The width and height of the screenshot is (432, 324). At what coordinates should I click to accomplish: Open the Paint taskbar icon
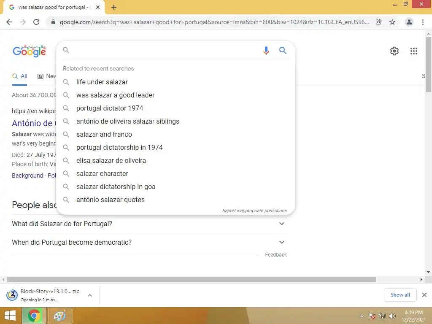point(60,316)
